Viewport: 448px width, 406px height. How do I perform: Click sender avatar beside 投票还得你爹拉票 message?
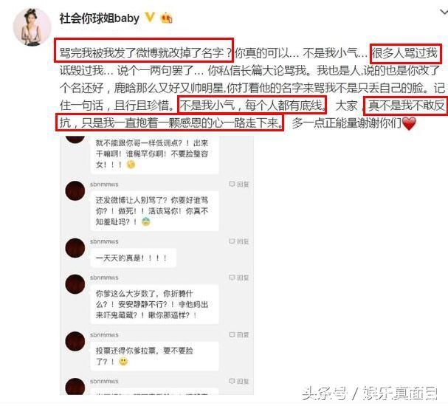75,342
